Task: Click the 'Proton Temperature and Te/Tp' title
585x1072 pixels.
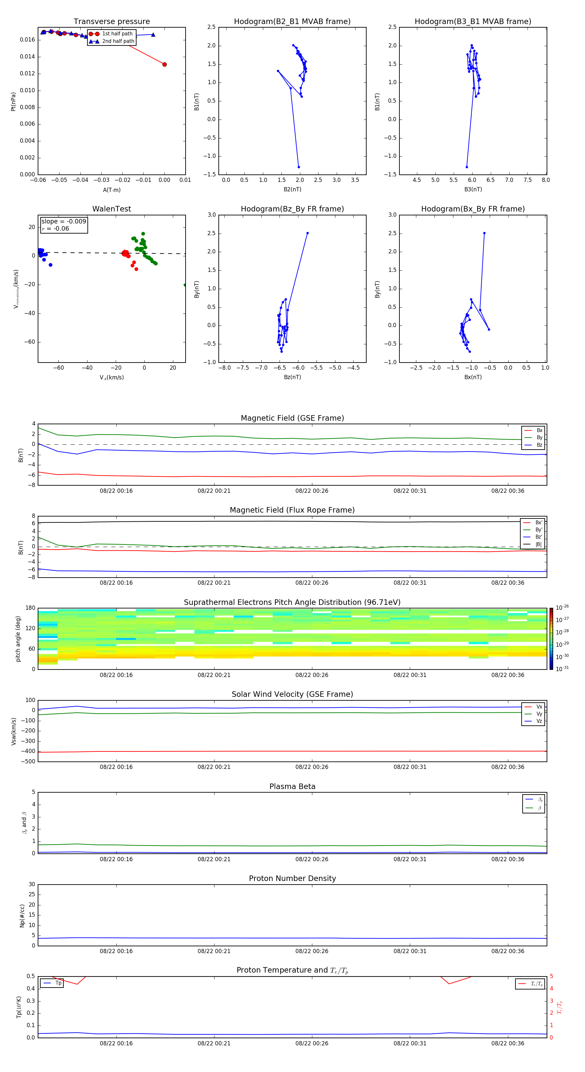Action: [x=292, y=970]
